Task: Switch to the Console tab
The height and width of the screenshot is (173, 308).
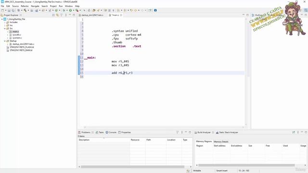Action: 111,133
